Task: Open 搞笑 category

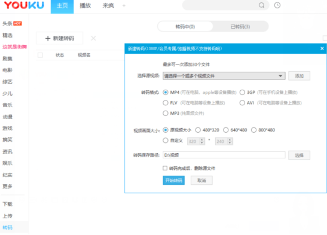Action: pyautogui.click(x=8, y=140)
